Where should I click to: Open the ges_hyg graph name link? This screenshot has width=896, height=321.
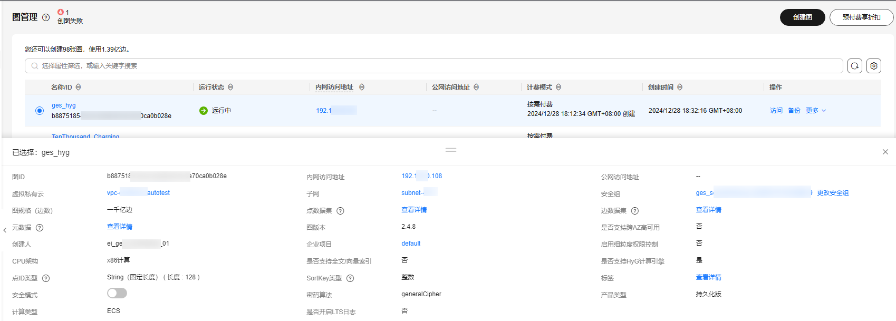click(x=64, y=105)
